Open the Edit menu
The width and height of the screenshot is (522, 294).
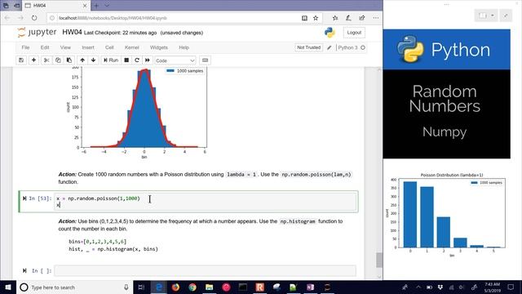coord(45,47)
